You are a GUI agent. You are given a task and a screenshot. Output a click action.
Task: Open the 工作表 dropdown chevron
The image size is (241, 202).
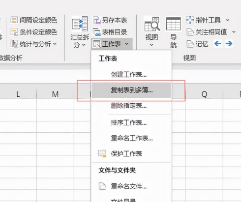pyautogui.click(x=127, y=44)
